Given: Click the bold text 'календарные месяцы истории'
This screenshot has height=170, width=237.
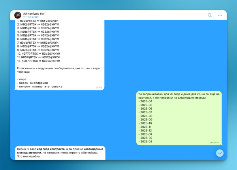Looking at the screenshot, I should [x=60, y=151].
